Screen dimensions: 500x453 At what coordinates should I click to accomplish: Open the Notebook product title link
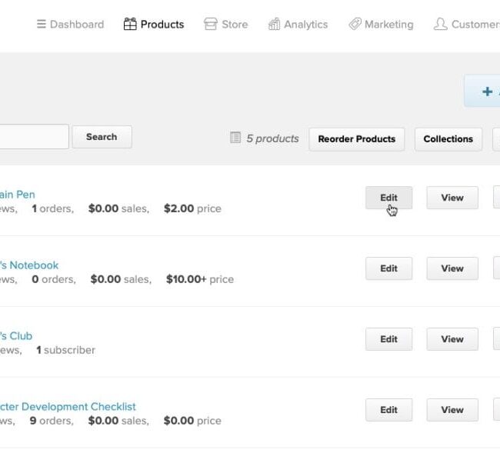29,265
